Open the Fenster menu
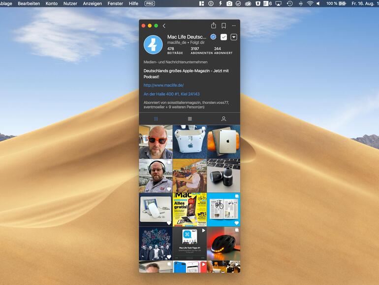 (115, 3)
